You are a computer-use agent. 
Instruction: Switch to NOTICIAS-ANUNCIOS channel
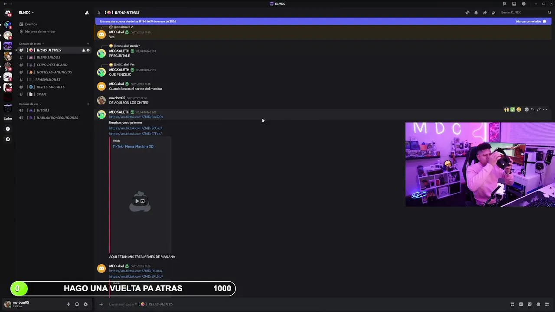(53, 72)
